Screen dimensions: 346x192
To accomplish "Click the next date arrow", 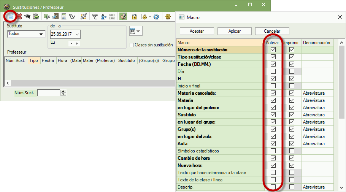I will click(x=77, y=43).
